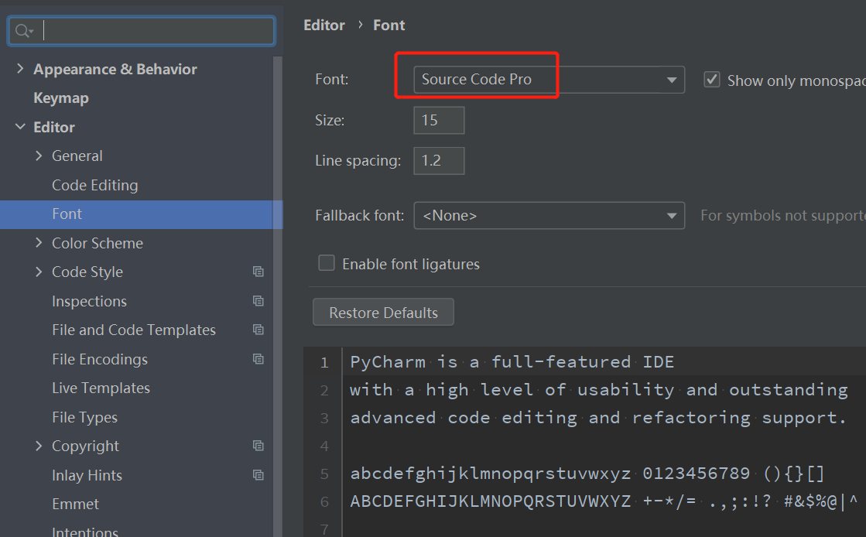Image resolution: width=866 pixels, height=537 pixels.
Task: Click the Line spacing input field
Action: click(439, 161)
